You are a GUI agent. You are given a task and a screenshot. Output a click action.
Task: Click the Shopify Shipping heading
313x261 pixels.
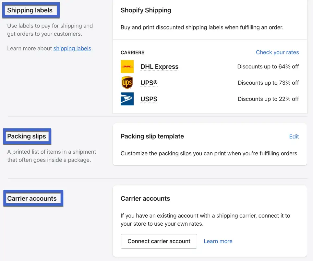[146, 10]
